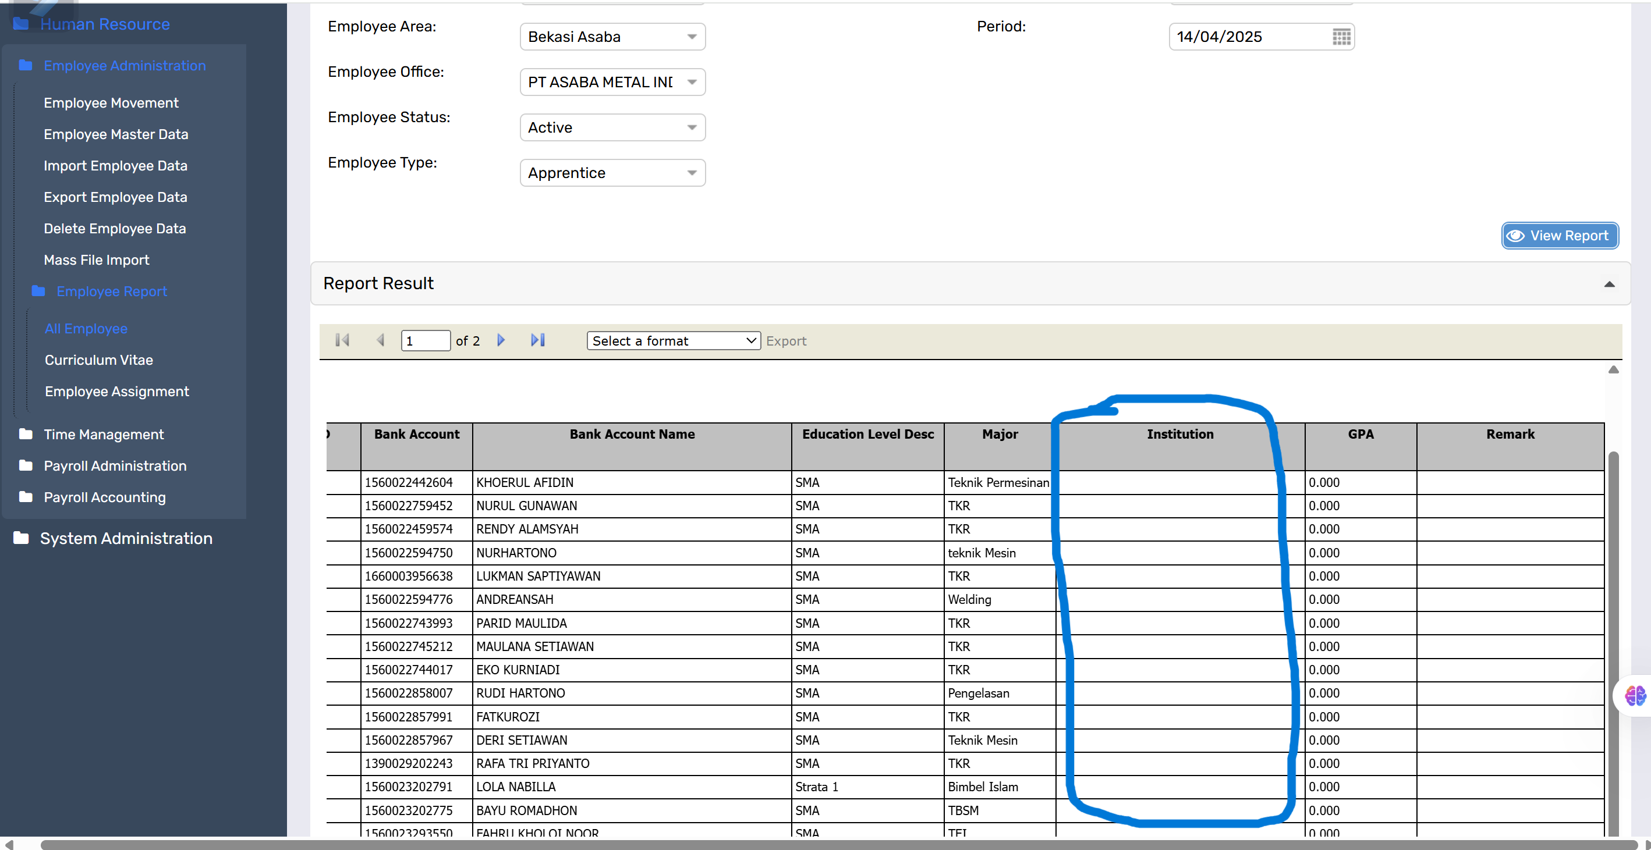The width and height of the screenshot is (1651, 850).
Task: Open the Period calendar picker icon
Action: [1341, 37]
